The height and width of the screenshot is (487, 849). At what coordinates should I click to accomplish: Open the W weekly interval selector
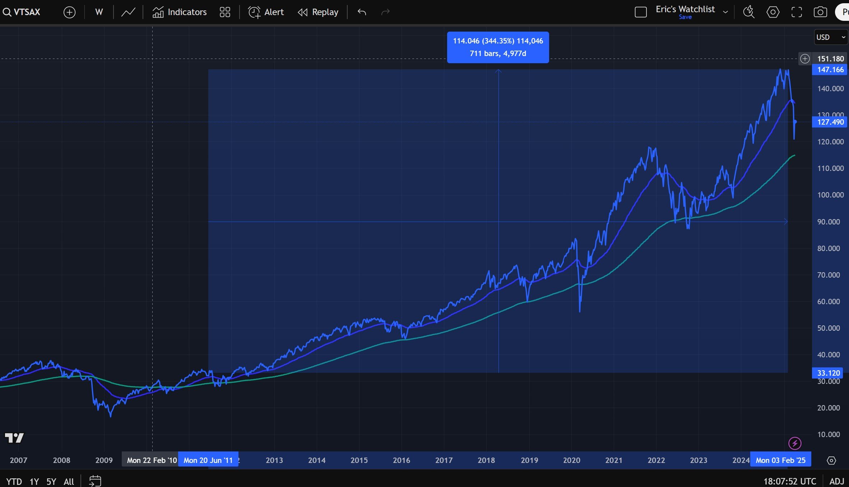(99, 12)
